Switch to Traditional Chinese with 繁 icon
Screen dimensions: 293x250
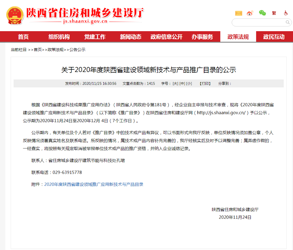coord(274,13)
